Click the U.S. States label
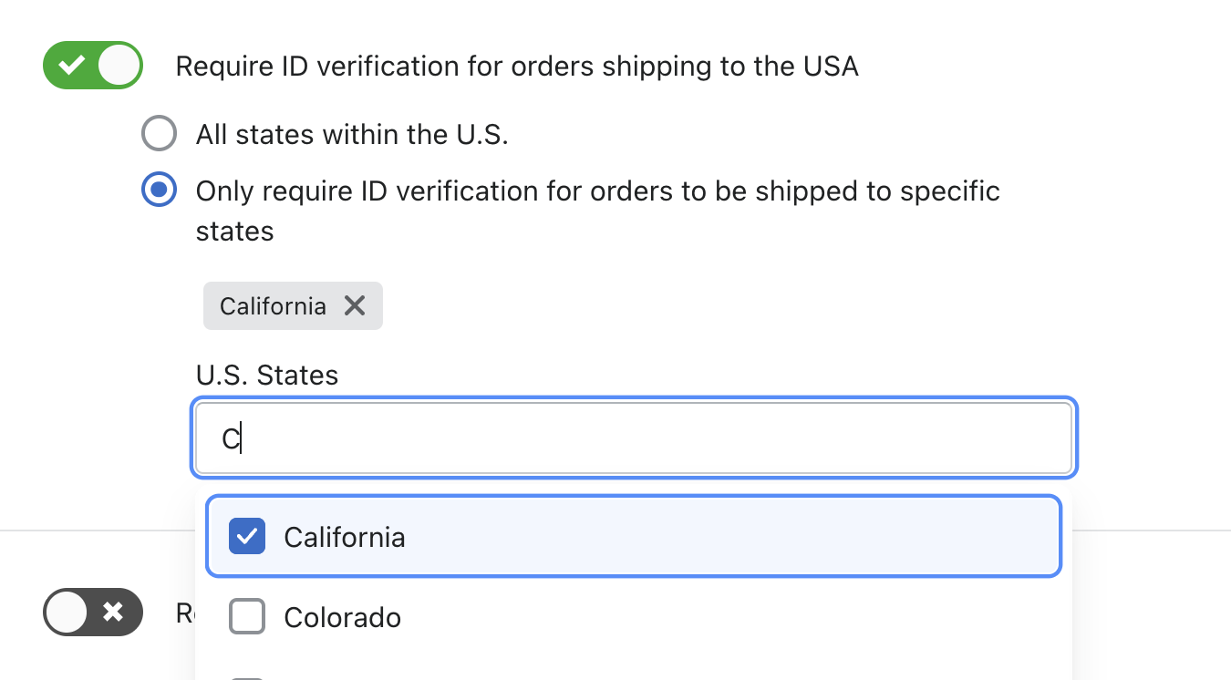 coord(266,375)
